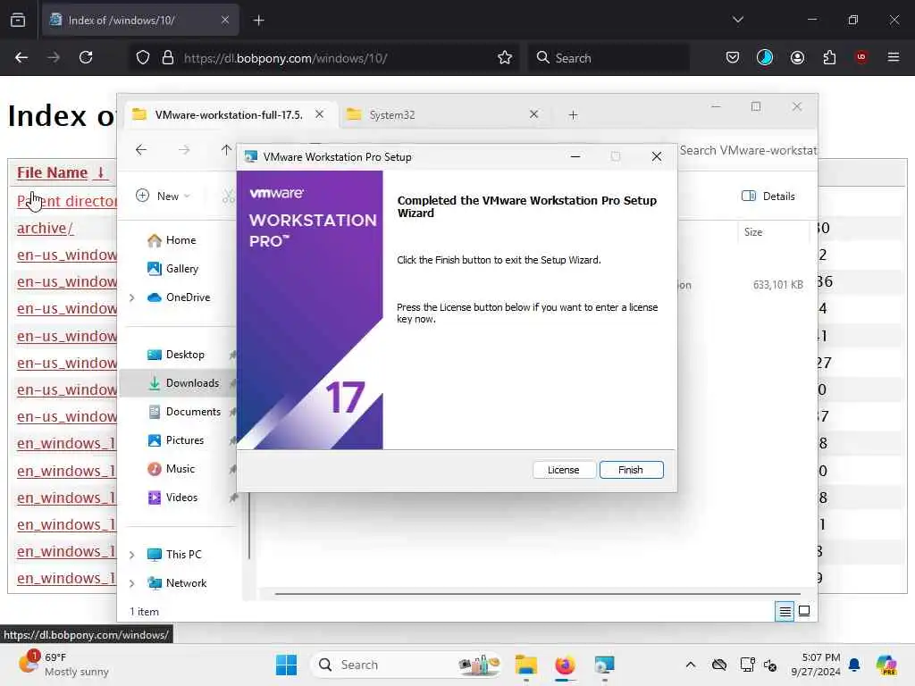The width and height of the screenshot is (915, 686).
Task: Open the New dropdown in File Explorer
Action: (x=164, y=196)
